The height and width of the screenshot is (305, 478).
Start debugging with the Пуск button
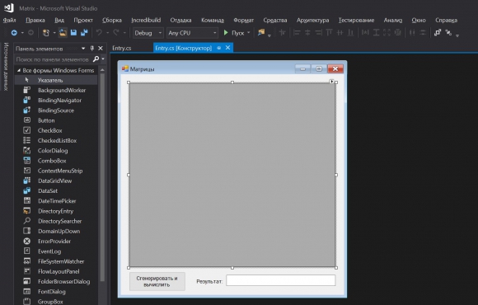234,33
